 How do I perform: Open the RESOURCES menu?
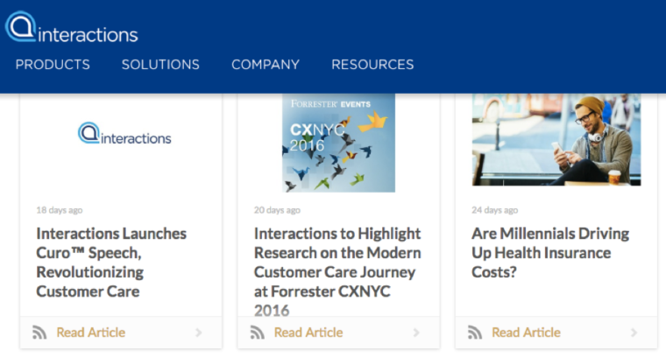372,65
